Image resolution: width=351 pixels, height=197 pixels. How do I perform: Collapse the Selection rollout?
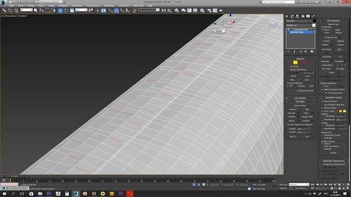click(x=301, y=59)
